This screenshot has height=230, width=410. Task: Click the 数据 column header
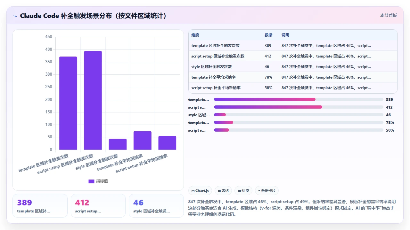tap(268, 35)
